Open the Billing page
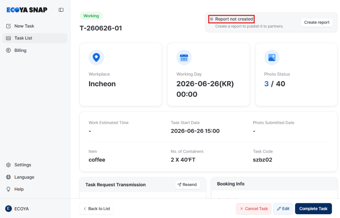The width and height of the screenshot is (340, 218). point(35,50)
